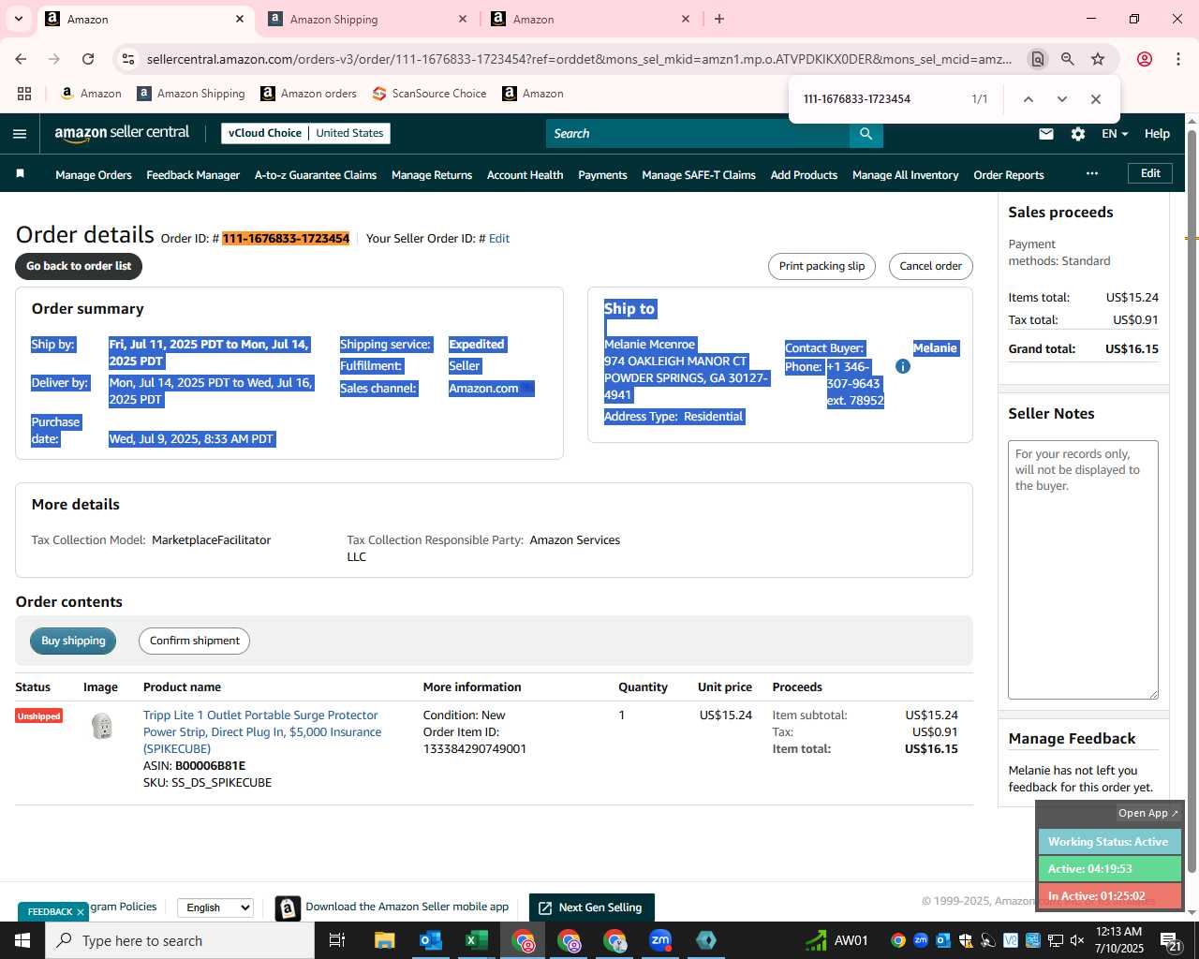Close the first Amazon tab
The width and height of the screenshot is (1199, 959).
[240, 19]
